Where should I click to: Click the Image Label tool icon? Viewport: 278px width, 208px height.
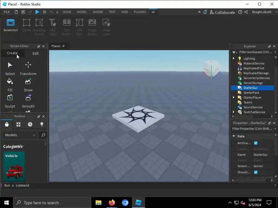(x=106, y=23)
